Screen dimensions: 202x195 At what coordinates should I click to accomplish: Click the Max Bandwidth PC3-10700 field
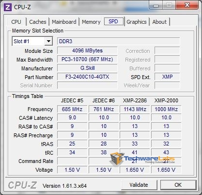coord(87,59)
